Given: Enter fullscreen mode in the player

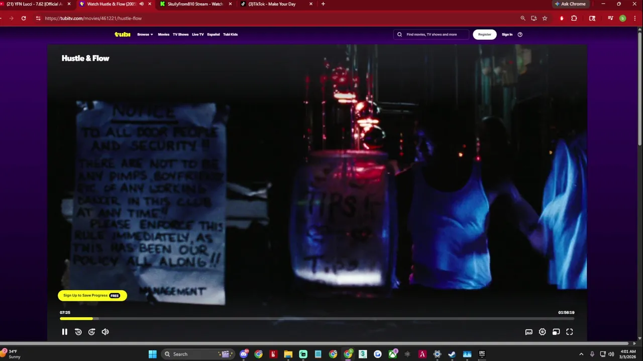Looking at the screenshot, I should (570, 332).
